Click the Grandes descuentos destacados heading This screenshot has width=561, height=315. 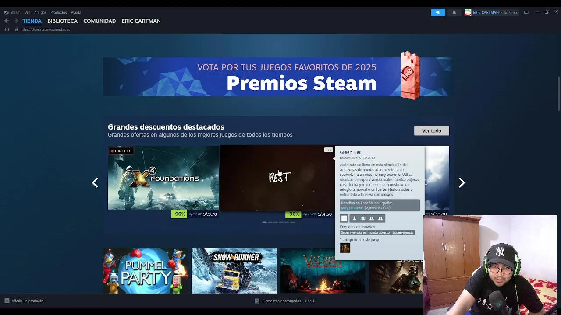click(166, 127)
